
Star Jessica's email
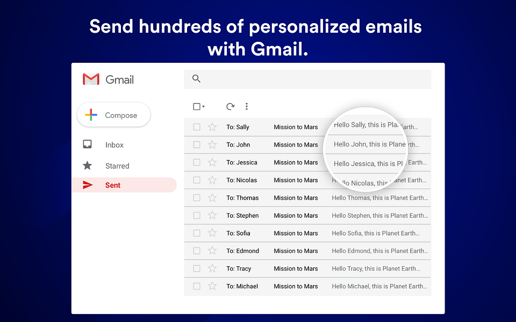point(211,162)
